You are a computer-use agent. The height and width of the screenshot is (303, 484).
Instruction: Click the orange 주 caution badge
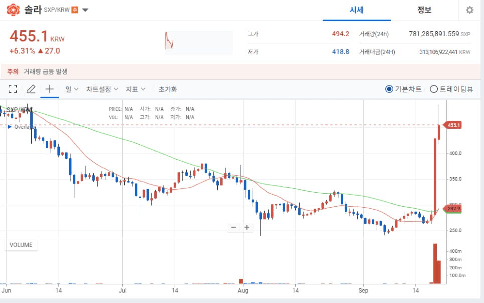[x=75, y=10]
